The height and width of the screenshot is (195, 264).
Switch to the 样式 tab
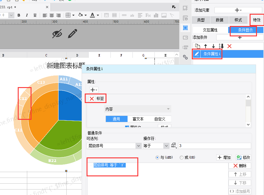click(238, 20)
